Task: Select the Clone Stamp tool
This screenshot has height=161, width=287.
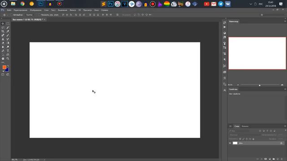Action: (x=3, y=39)
